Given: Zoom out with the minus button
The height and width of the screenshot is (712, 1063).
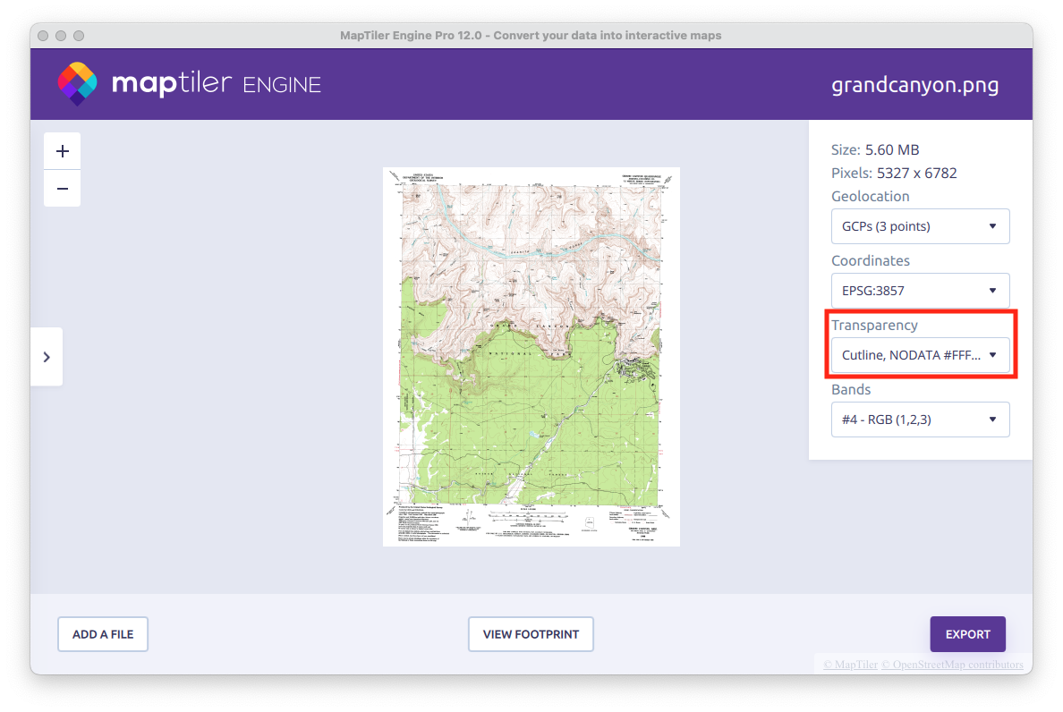Looking at the screenshot, I should [63, 189].
